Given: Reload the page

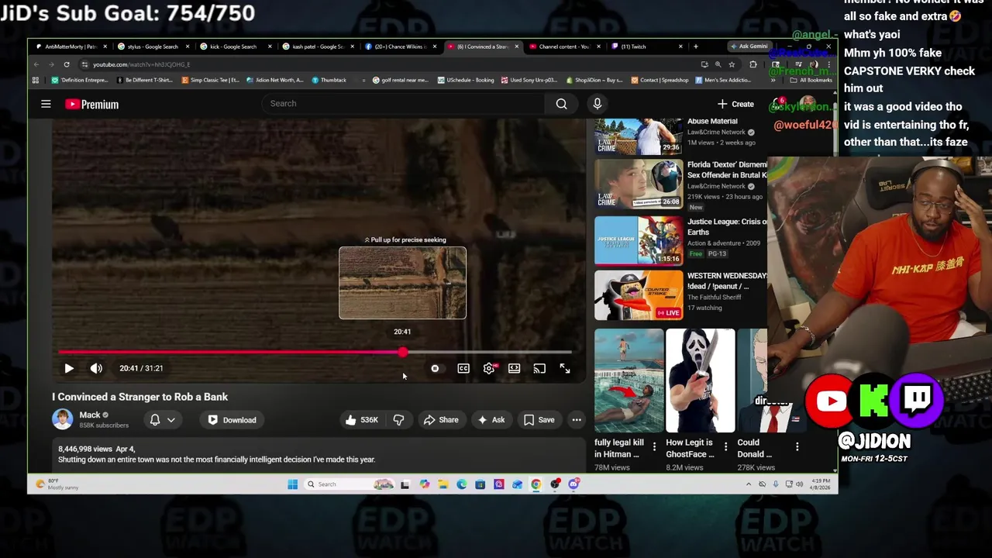Looking at the screenshot, I should 67,64.
